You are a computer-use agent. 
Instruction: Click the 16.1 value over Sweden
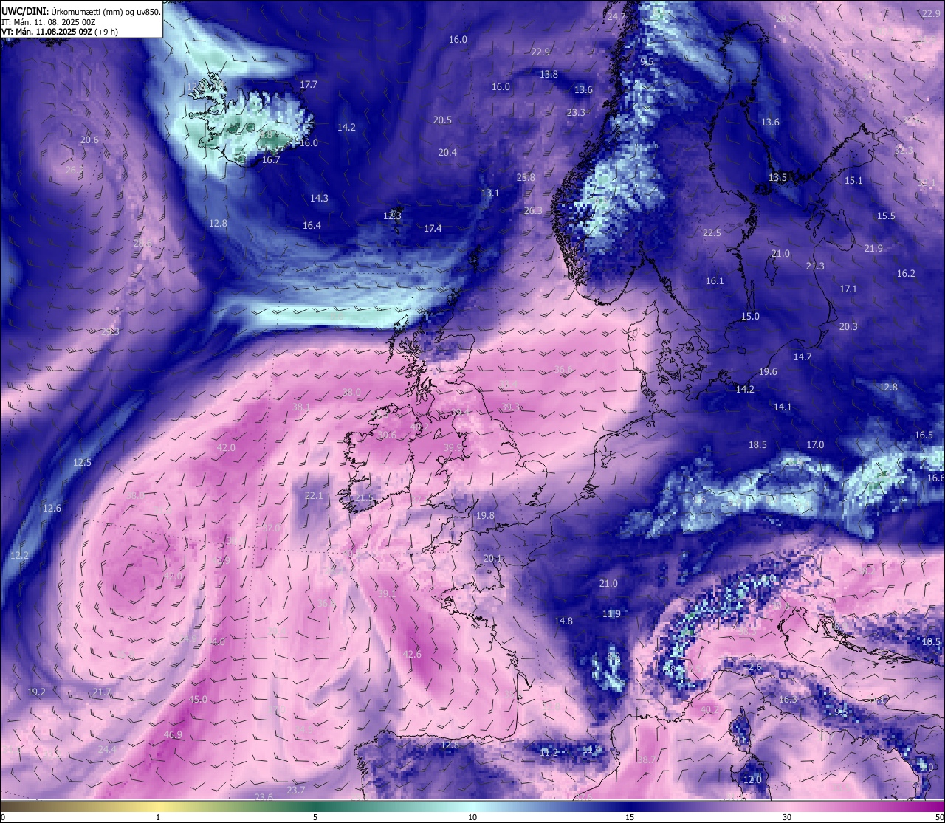[x=715, y=281]
